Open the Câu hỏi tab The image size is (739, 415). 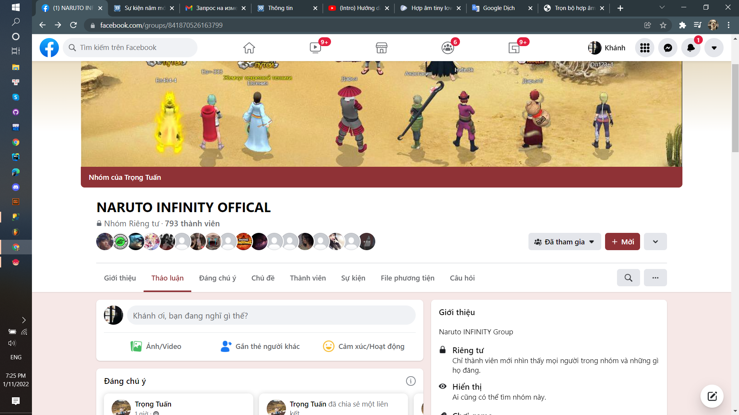[x=462, y=278]
